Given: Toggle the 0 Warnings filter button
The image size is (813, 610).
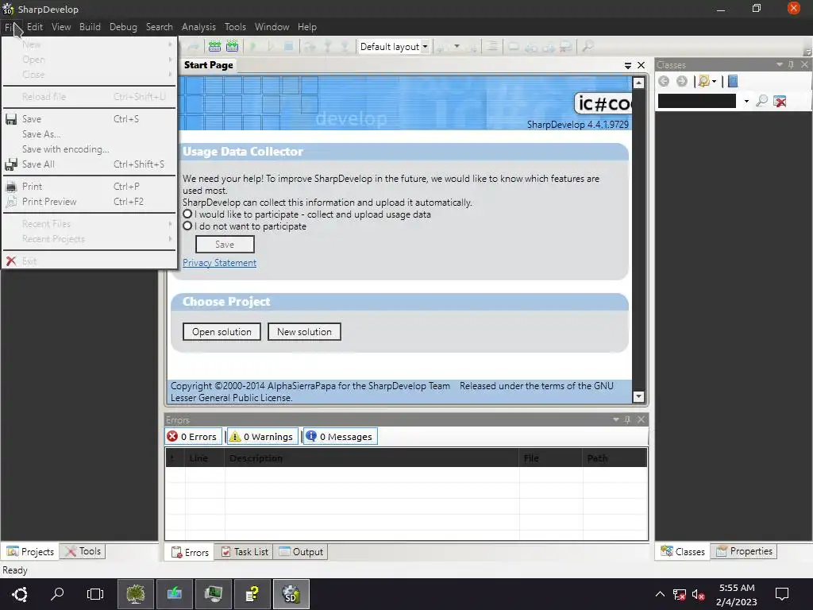Looking at the screenshot, I should point(262,436).
